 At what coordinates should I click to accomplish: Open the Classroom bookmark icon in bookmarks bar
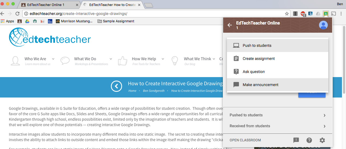(20, 21)
